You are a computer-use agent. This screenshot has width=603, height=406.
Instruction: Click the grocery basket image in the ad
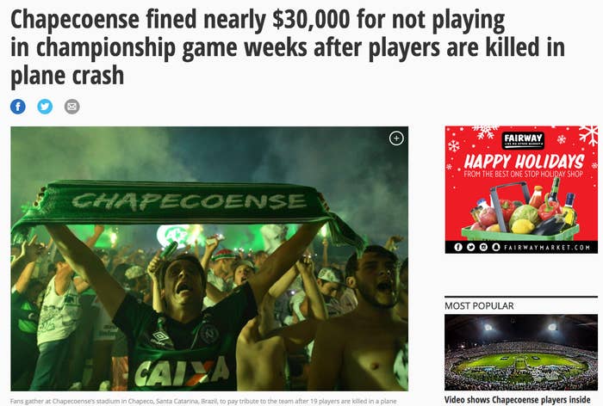point(523,212)
